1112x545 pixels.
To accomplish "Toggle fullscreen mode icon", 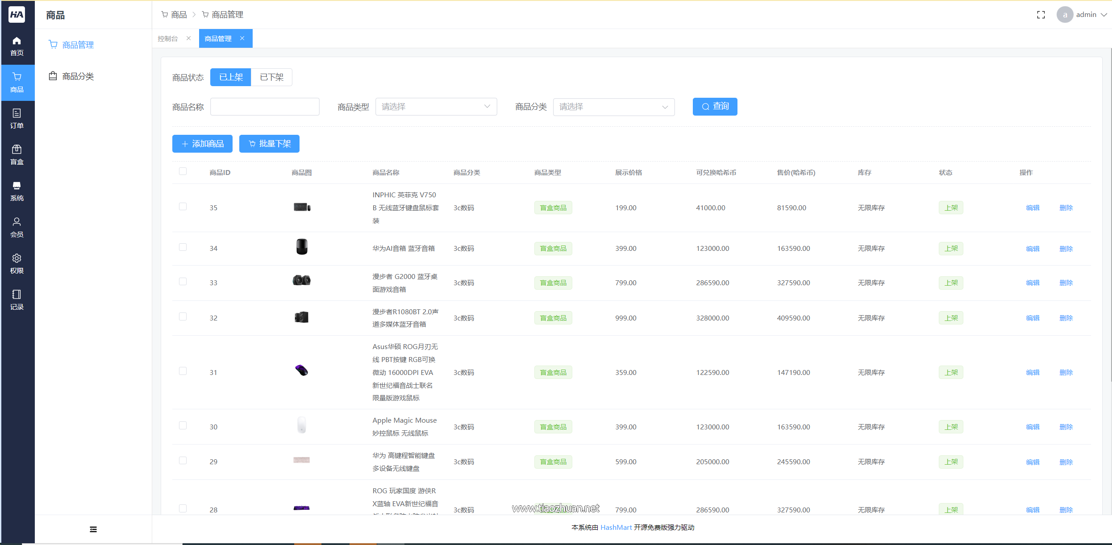I will point(1041,15).
